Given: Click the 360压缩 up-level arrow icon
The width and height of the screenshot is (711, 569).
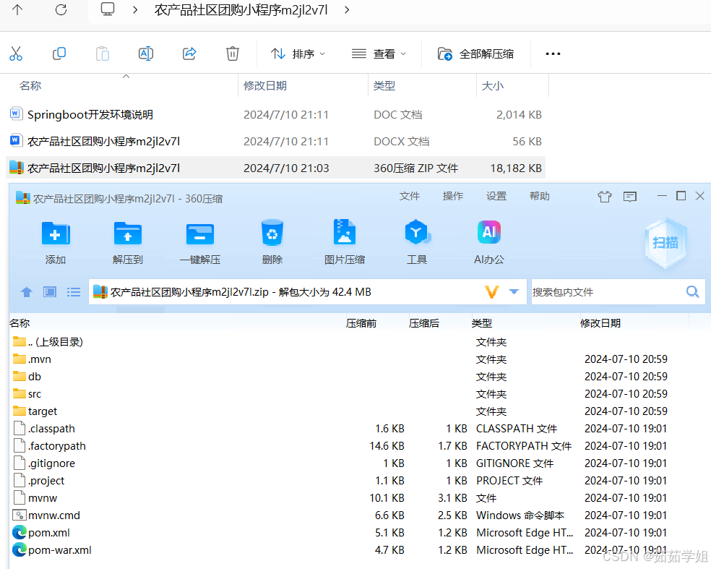Looking at the screenshot, I should point(27,292).
